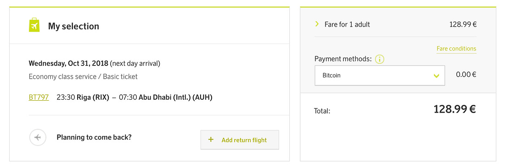Click the circular return plane icon
This screenshot has width=505, height=168.
(x=38, y=137)
